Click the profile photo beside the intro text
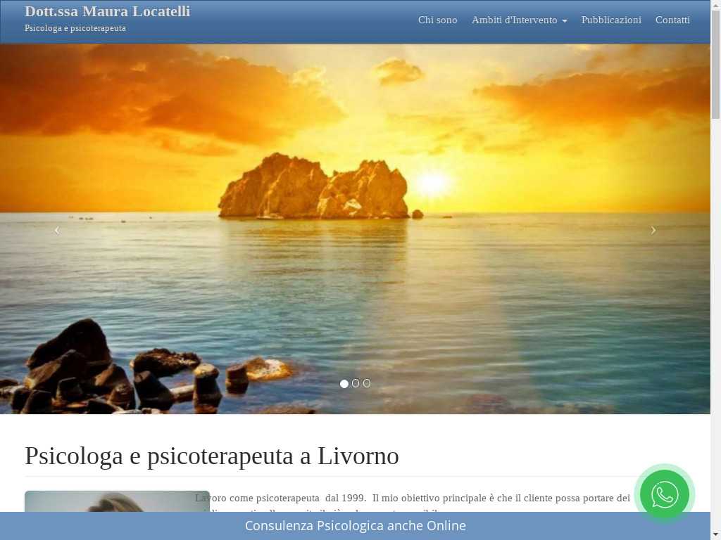 116,501
